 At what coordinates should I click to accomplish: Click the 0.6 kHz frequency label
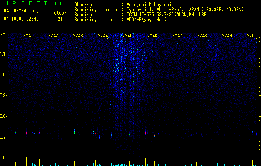coord(3,158)
